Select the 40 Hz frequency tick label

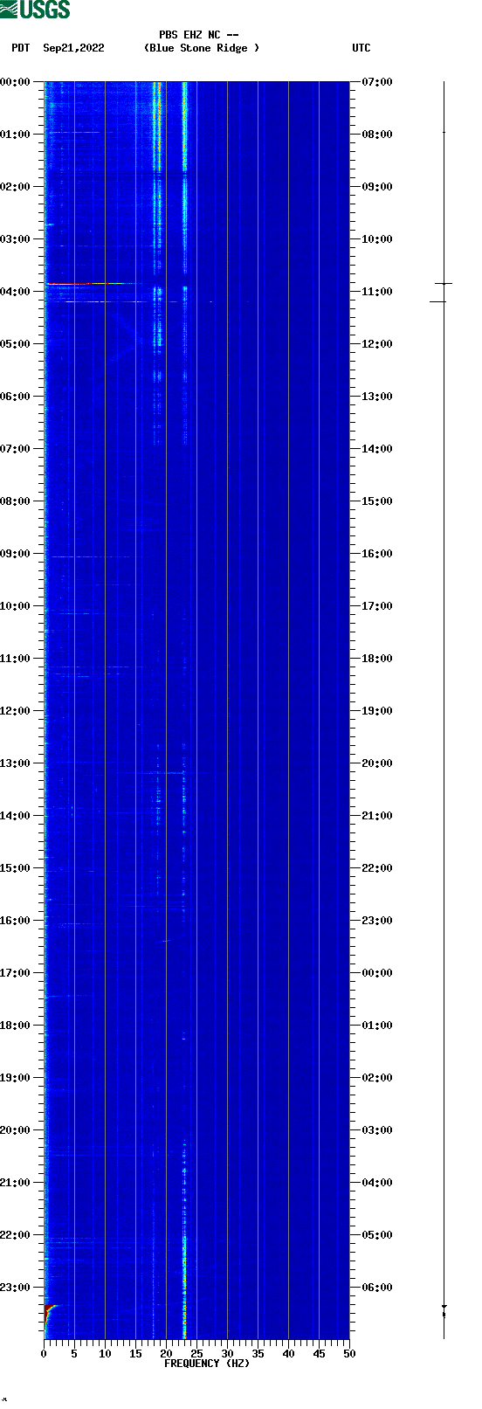[x=288, y=1354]
